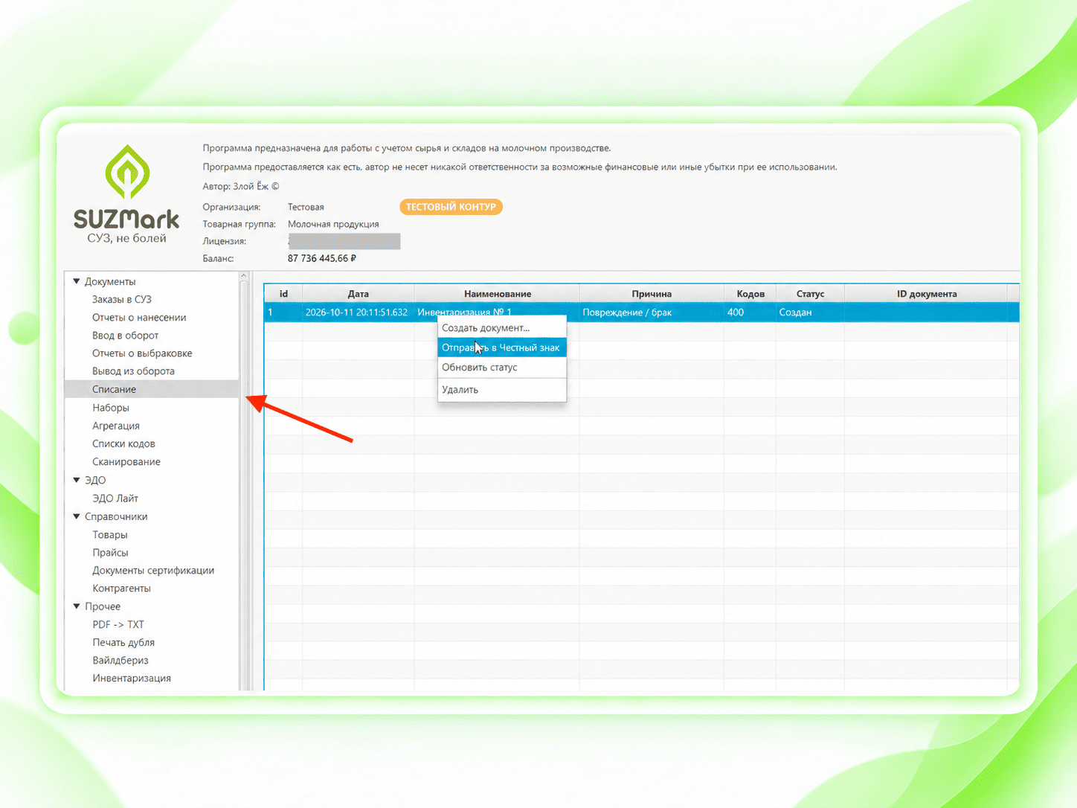Sort table by Статус column header
Screen dimensions: 1077x808
(x=810, y=294)
